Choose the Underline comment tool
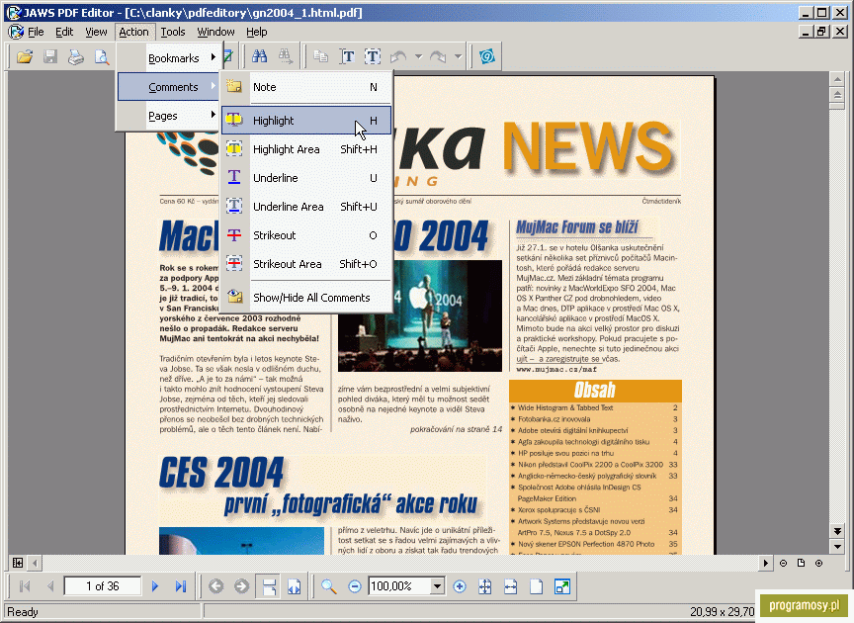854x623 pixels. pos(306,178)
